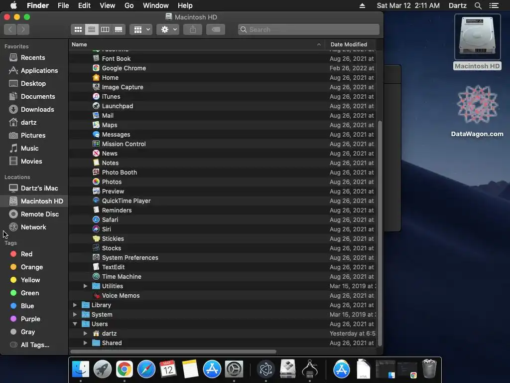
Task: Open Dartz's iMac in Locations
Action: click(x=33, y=188)
